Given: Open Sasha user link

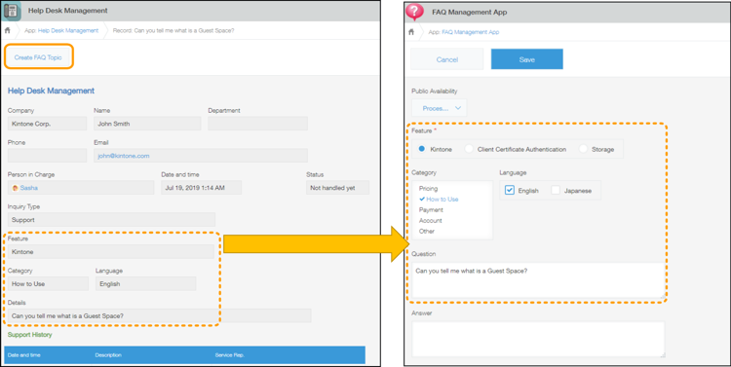Looking at the screenshot, I should pyautogui.click(x=29, y=188).
